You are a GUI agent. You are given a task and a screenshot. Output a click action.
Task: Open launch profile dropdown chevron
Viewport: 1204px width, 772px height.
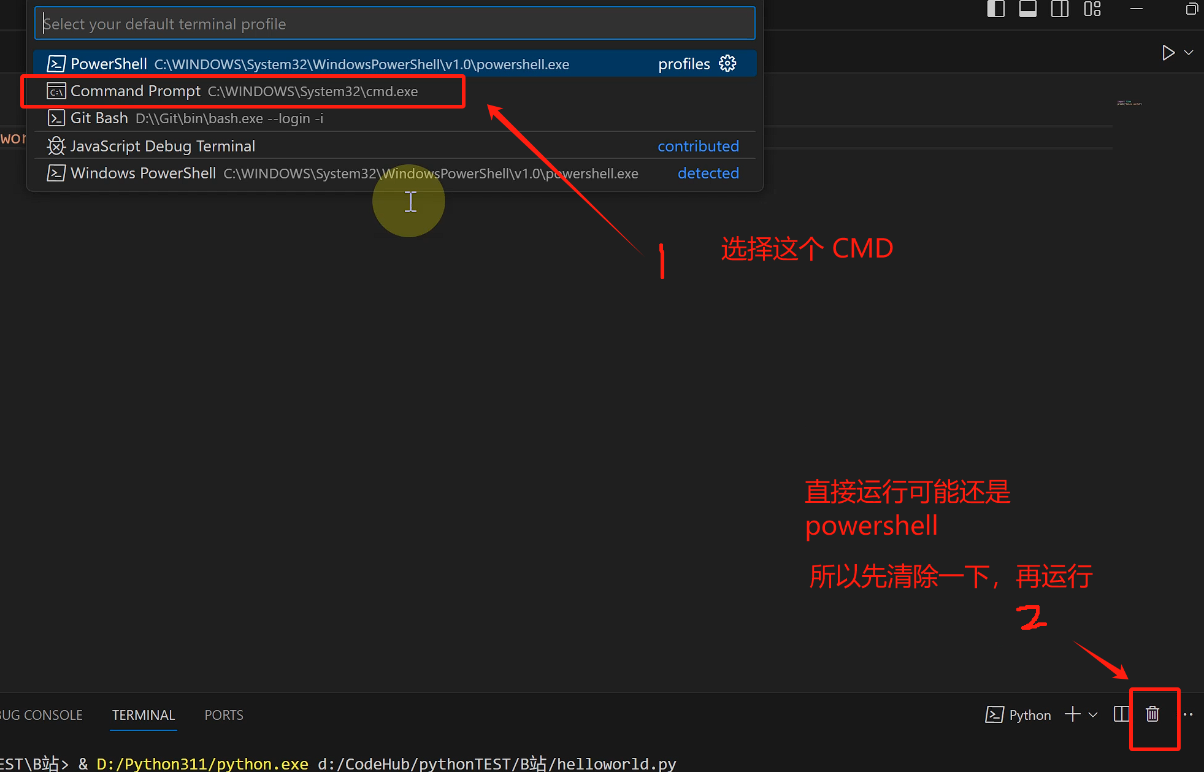(x=1093, y=715)
